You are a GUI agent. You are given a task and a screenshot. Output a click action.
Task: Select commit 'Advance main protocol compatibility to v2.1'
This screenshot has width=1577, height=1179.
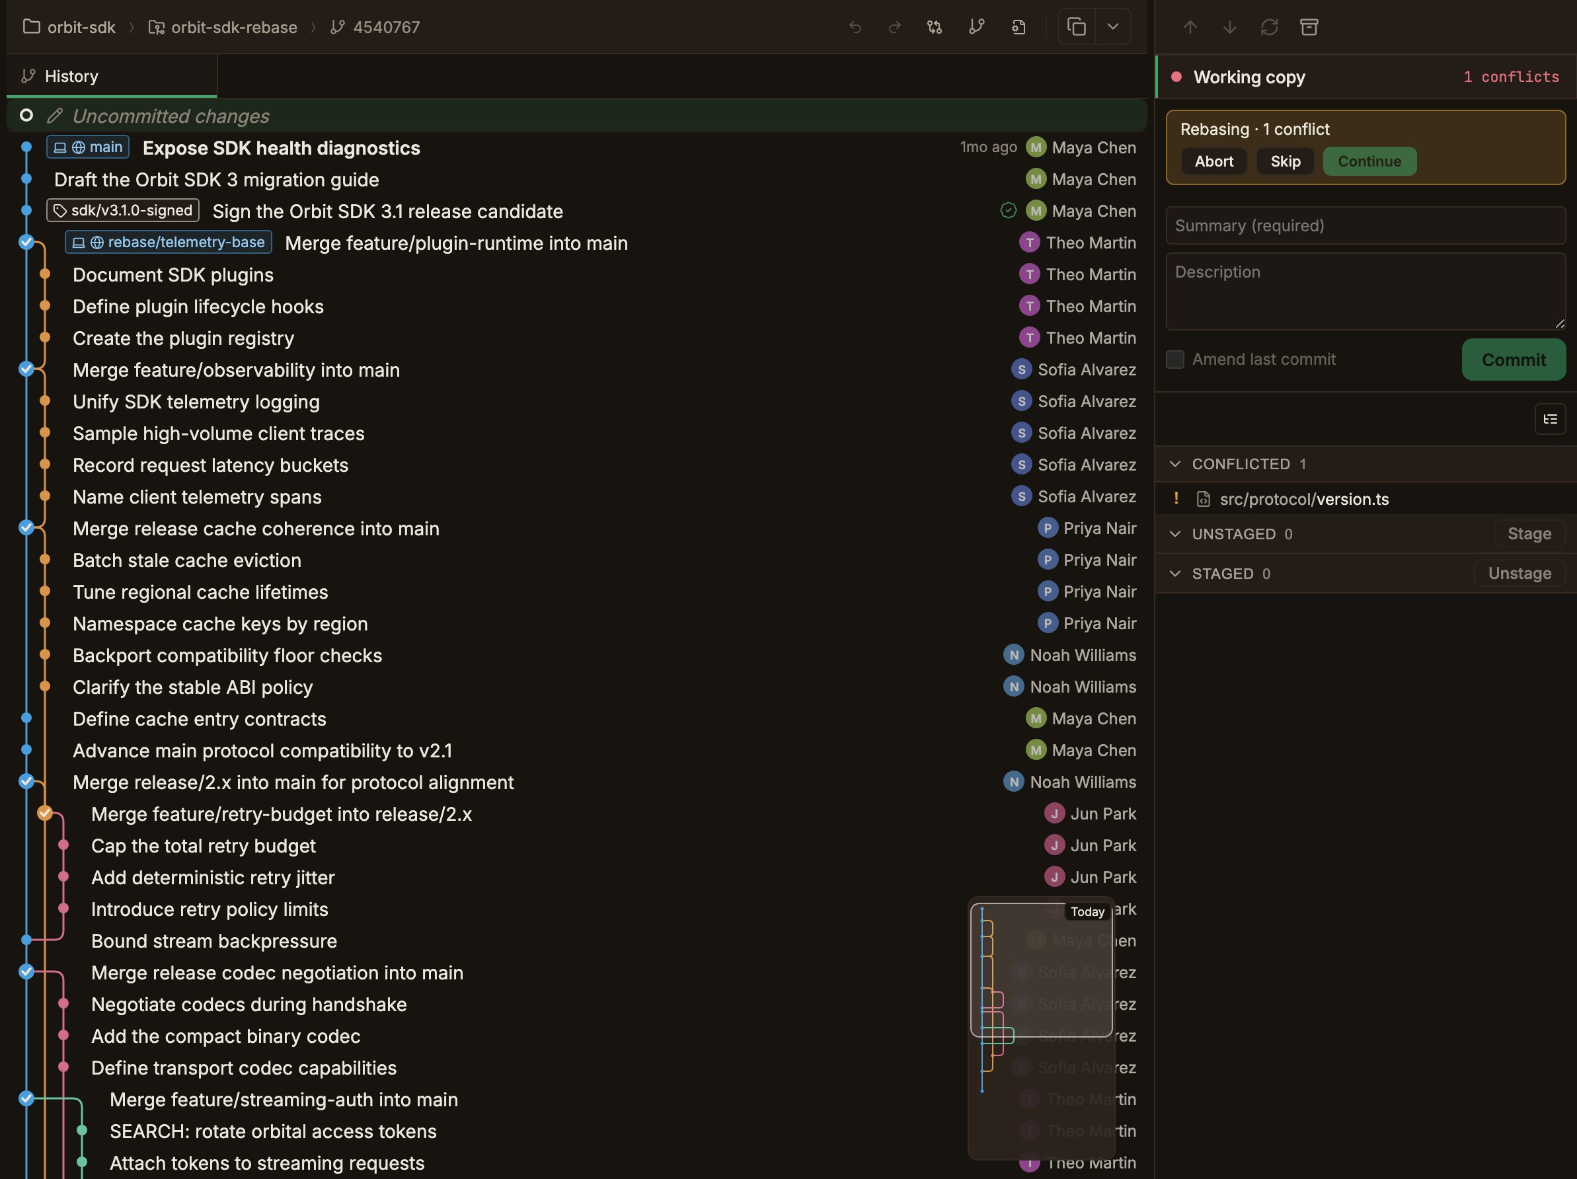262,751
